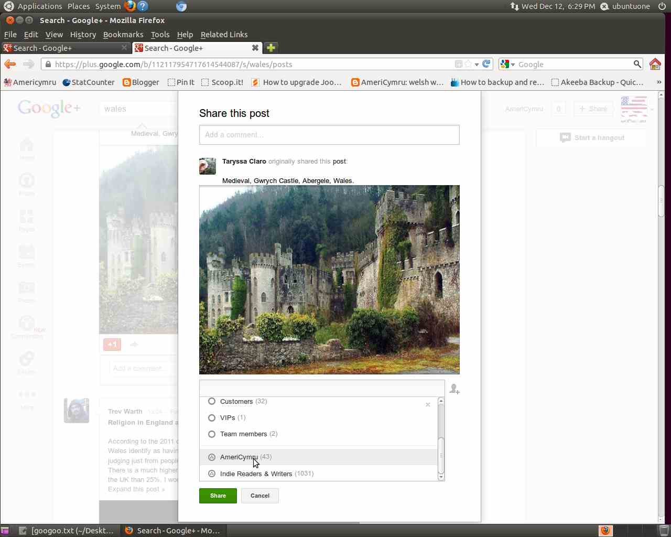Open the View menu
Viewport: 671px width, 537px height.
tap(54, 35)
